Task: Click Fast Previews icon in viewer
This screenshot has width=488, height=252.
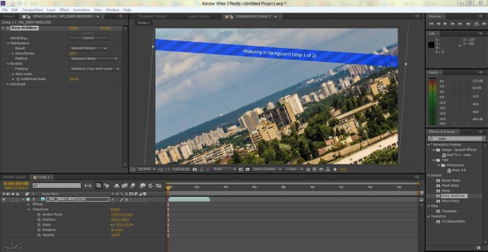Action: coord(315,169)
